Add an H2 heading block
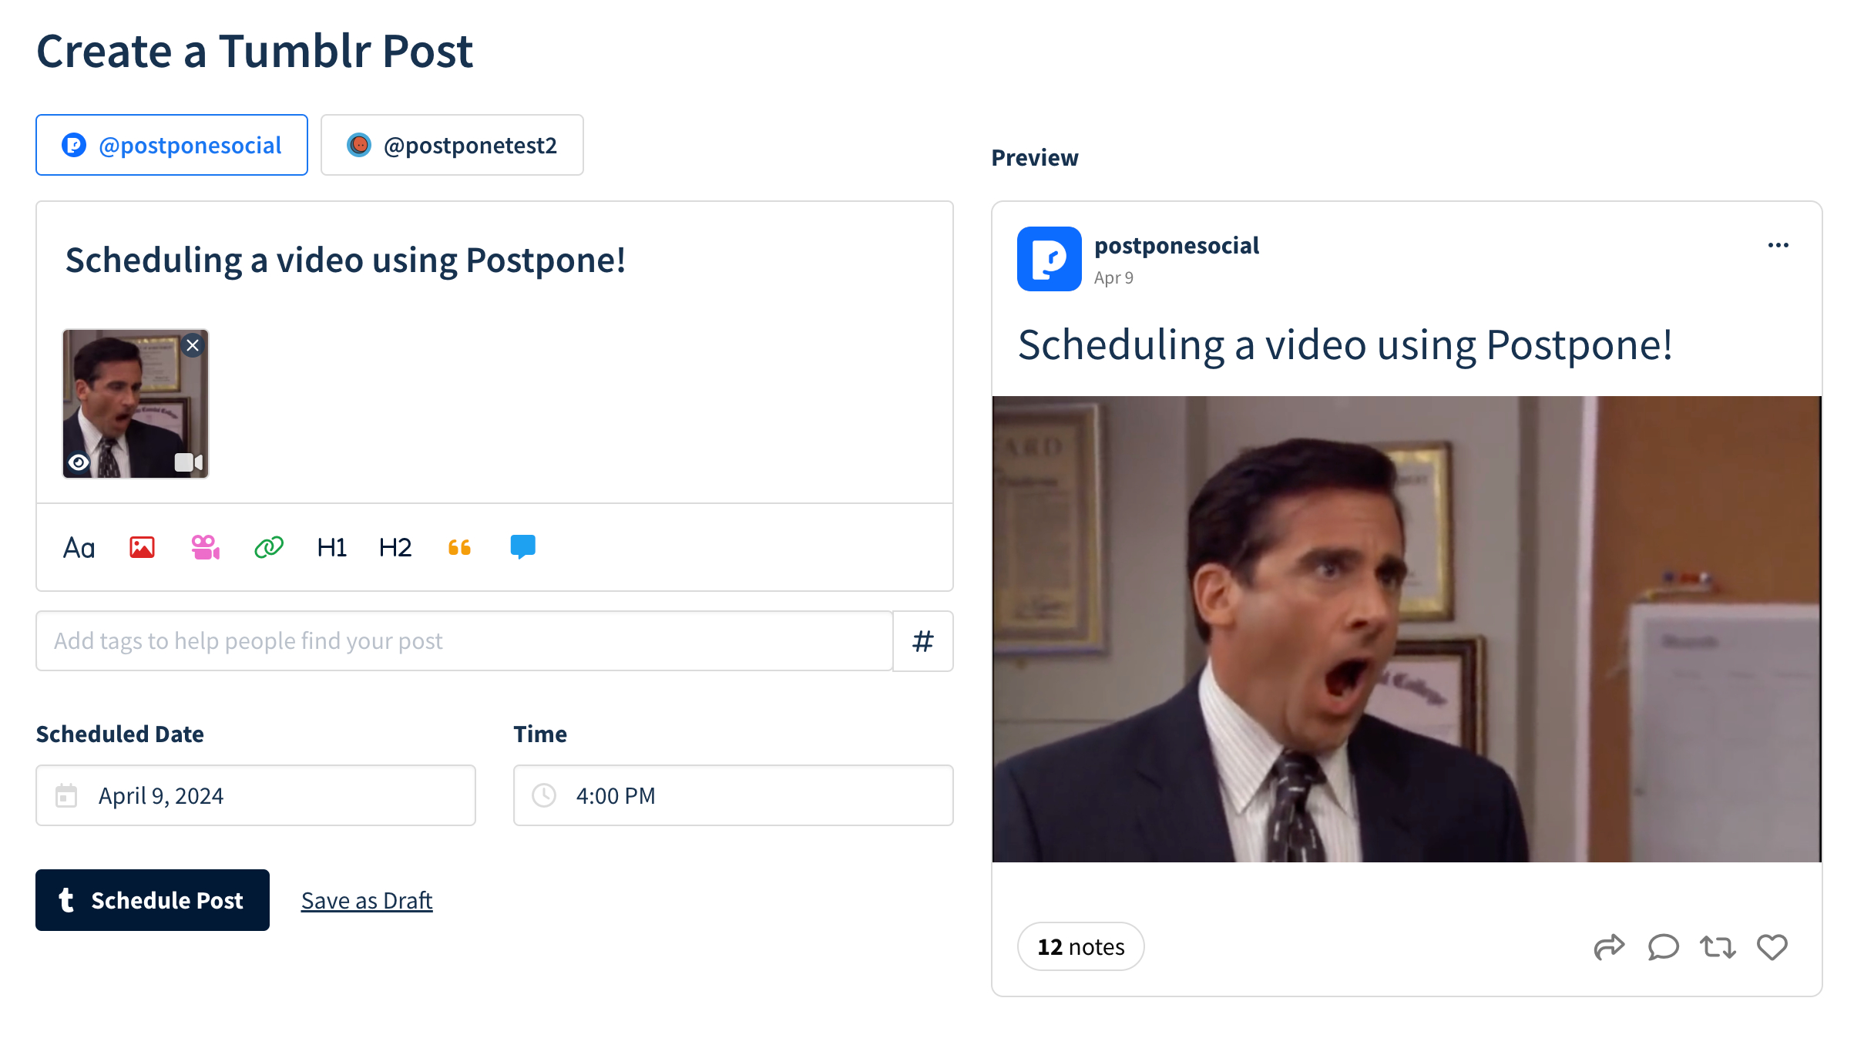This screenshot has height=1045, width=1854. (x=395, y=547)
